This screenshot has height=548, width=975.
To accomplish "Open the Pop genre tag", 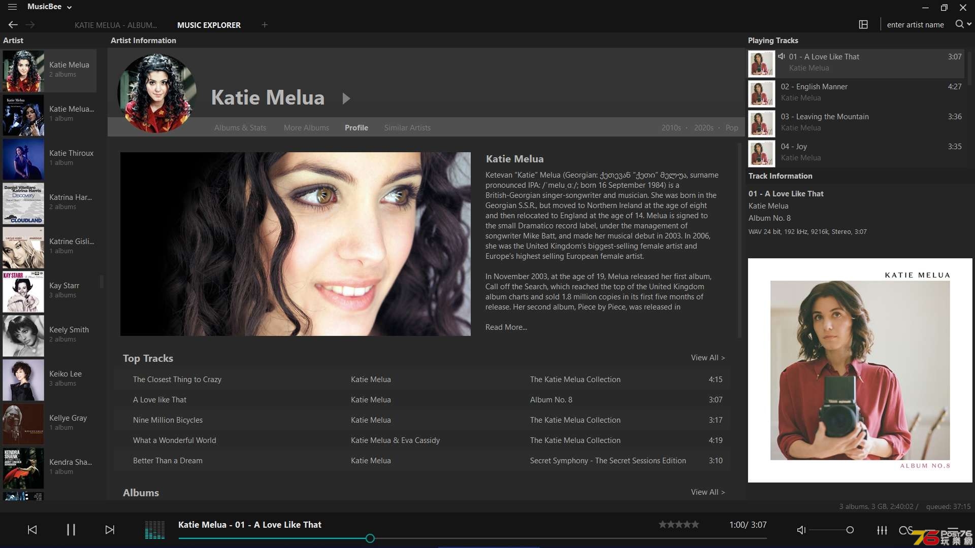I will [732, 128].
